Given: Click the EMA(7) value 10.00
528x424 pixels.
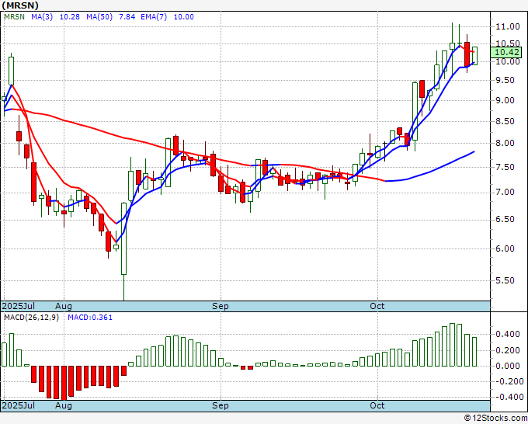Looking at the screenshot, I should coord(183,17).
